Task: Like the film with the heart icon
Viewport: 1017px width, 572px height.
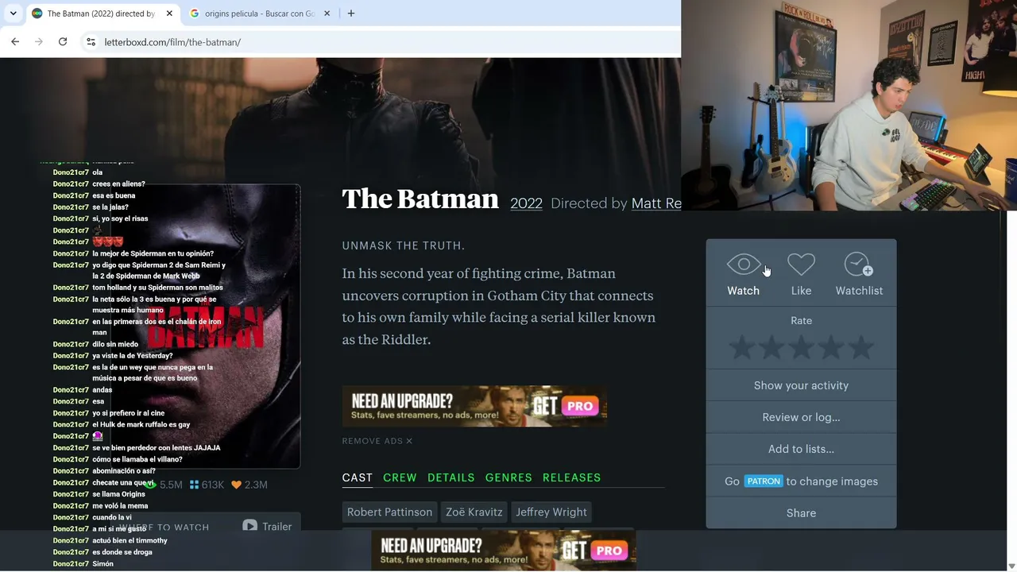Action: [801, 274]
